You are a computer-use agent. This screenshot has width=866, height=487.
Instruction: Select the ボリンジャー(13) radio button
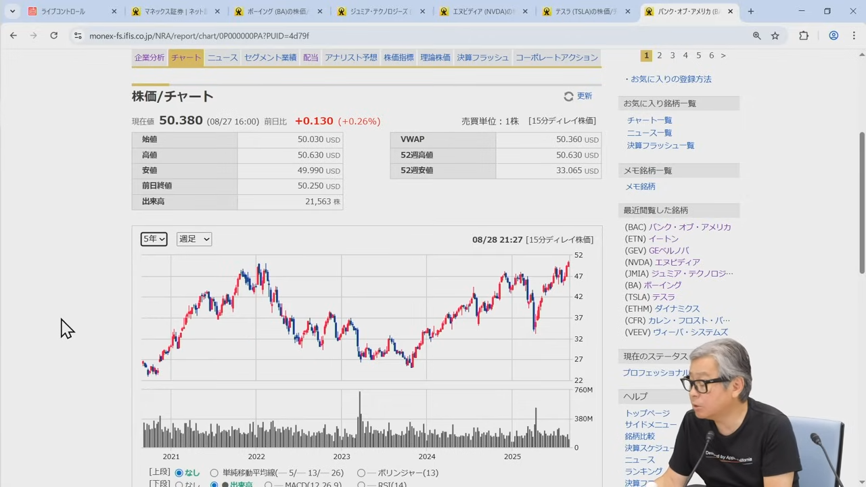coord(361,473)
